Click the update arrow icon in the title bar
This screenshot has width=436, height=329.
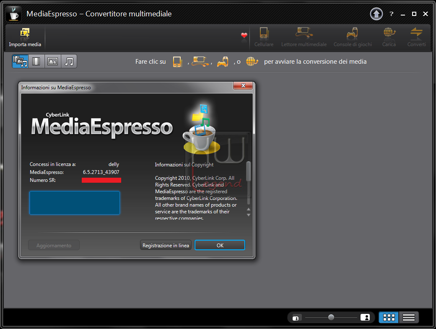point(376,14)
